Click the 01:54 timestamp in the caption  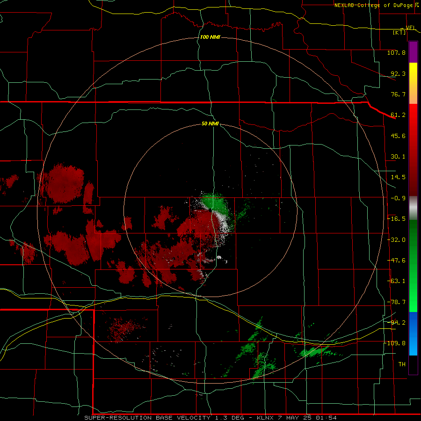click(x=327, y=418)
